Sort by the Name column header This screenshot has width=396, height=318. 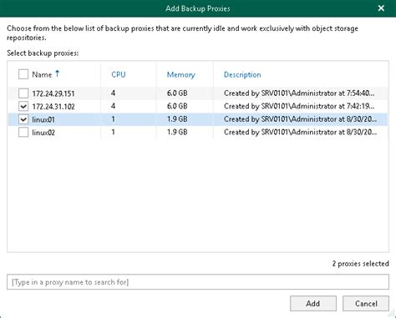pyautogui.click(x=42, y=74)
